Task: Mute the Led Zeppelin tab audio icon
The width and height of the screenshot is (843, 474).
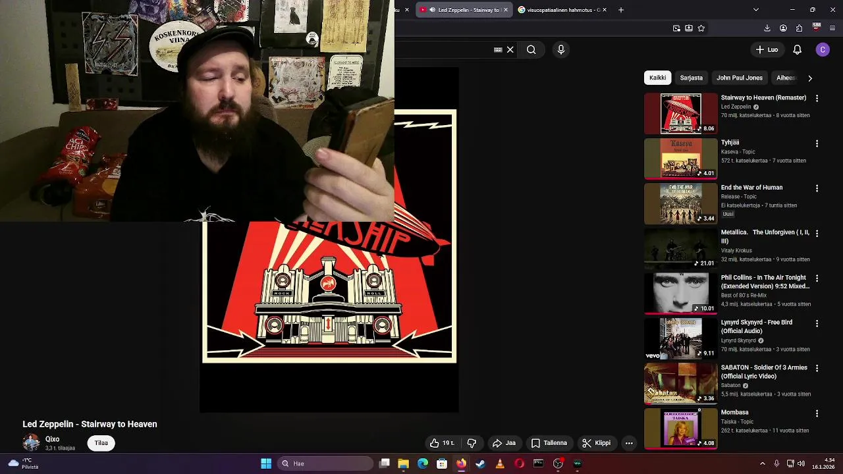Action: coord(432,10)
